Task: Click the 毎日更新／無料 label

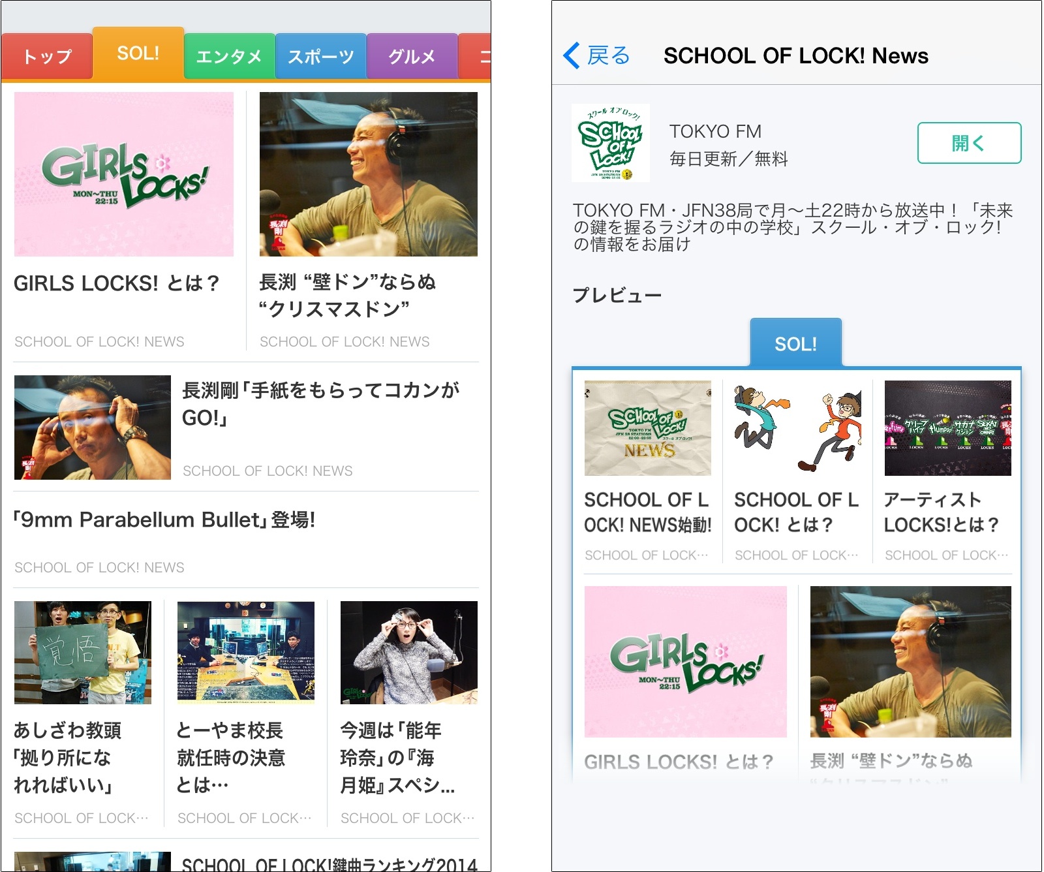Action: coord(729,159)
